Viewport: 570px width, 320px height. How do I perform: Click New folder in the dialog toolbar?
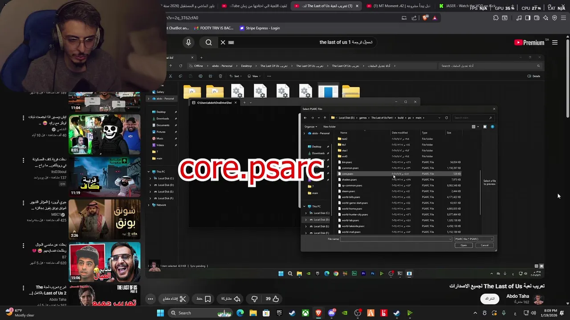tap(330, 127)
